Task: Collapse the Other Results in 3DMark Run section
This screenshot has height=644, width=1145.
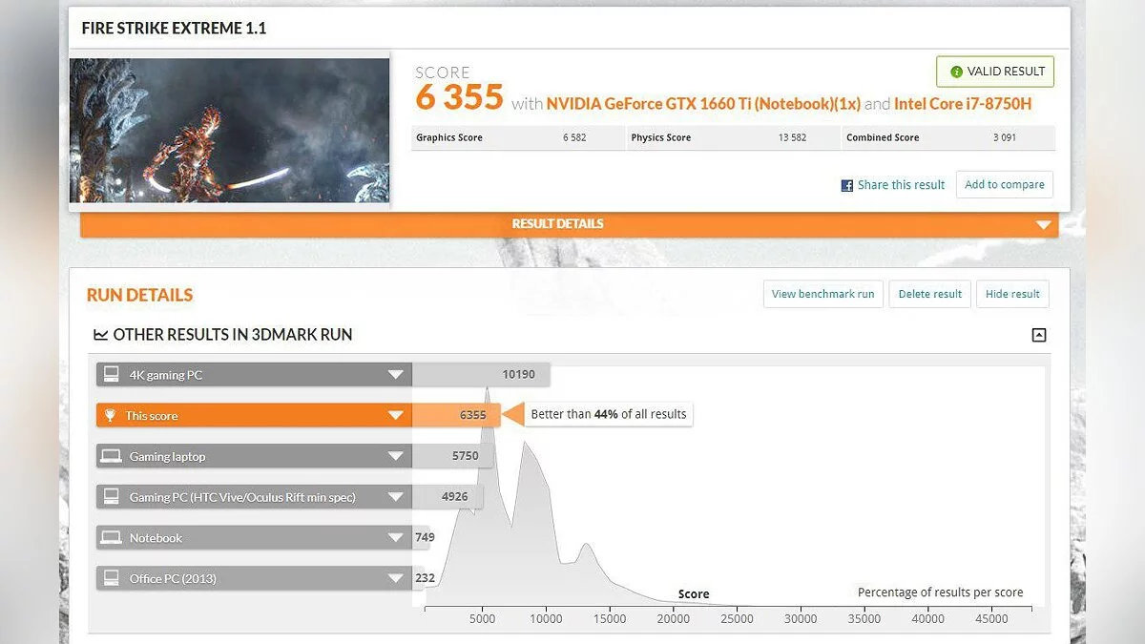Action: pos(1039,335)
